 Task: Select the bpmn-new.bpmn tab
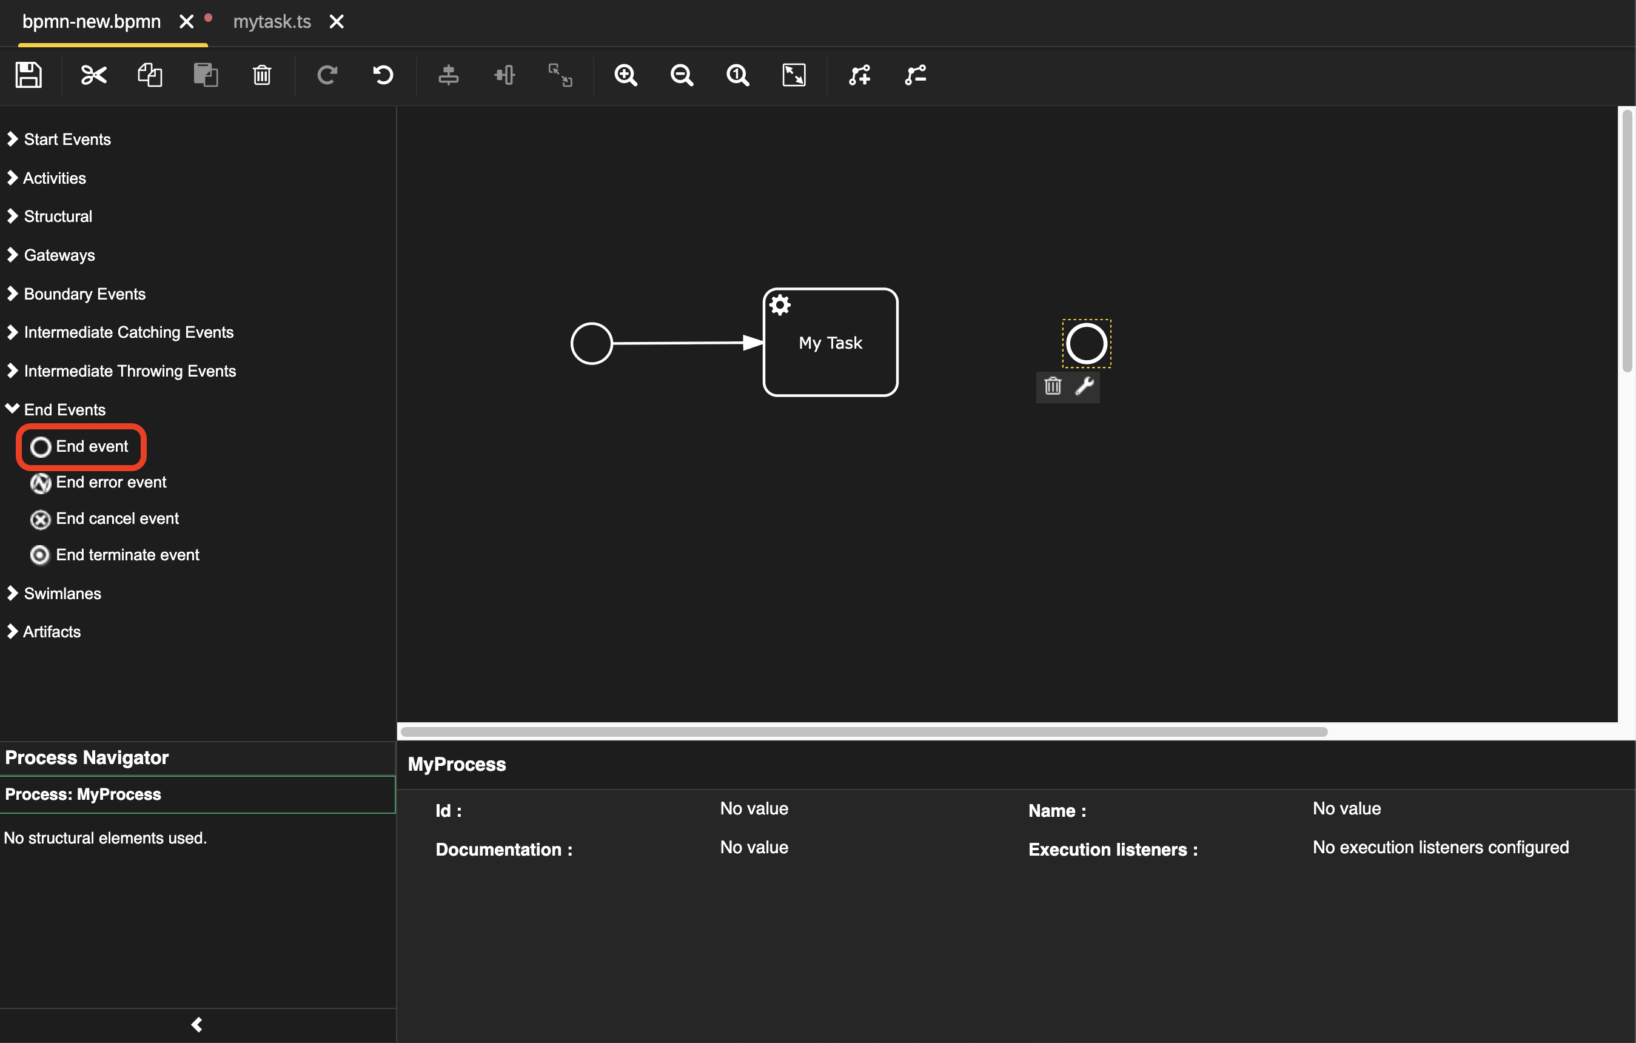click(92, 22)
